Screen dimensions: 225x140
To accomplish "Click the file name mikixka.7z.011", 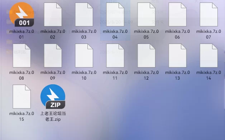I will [x=115, y=75].
